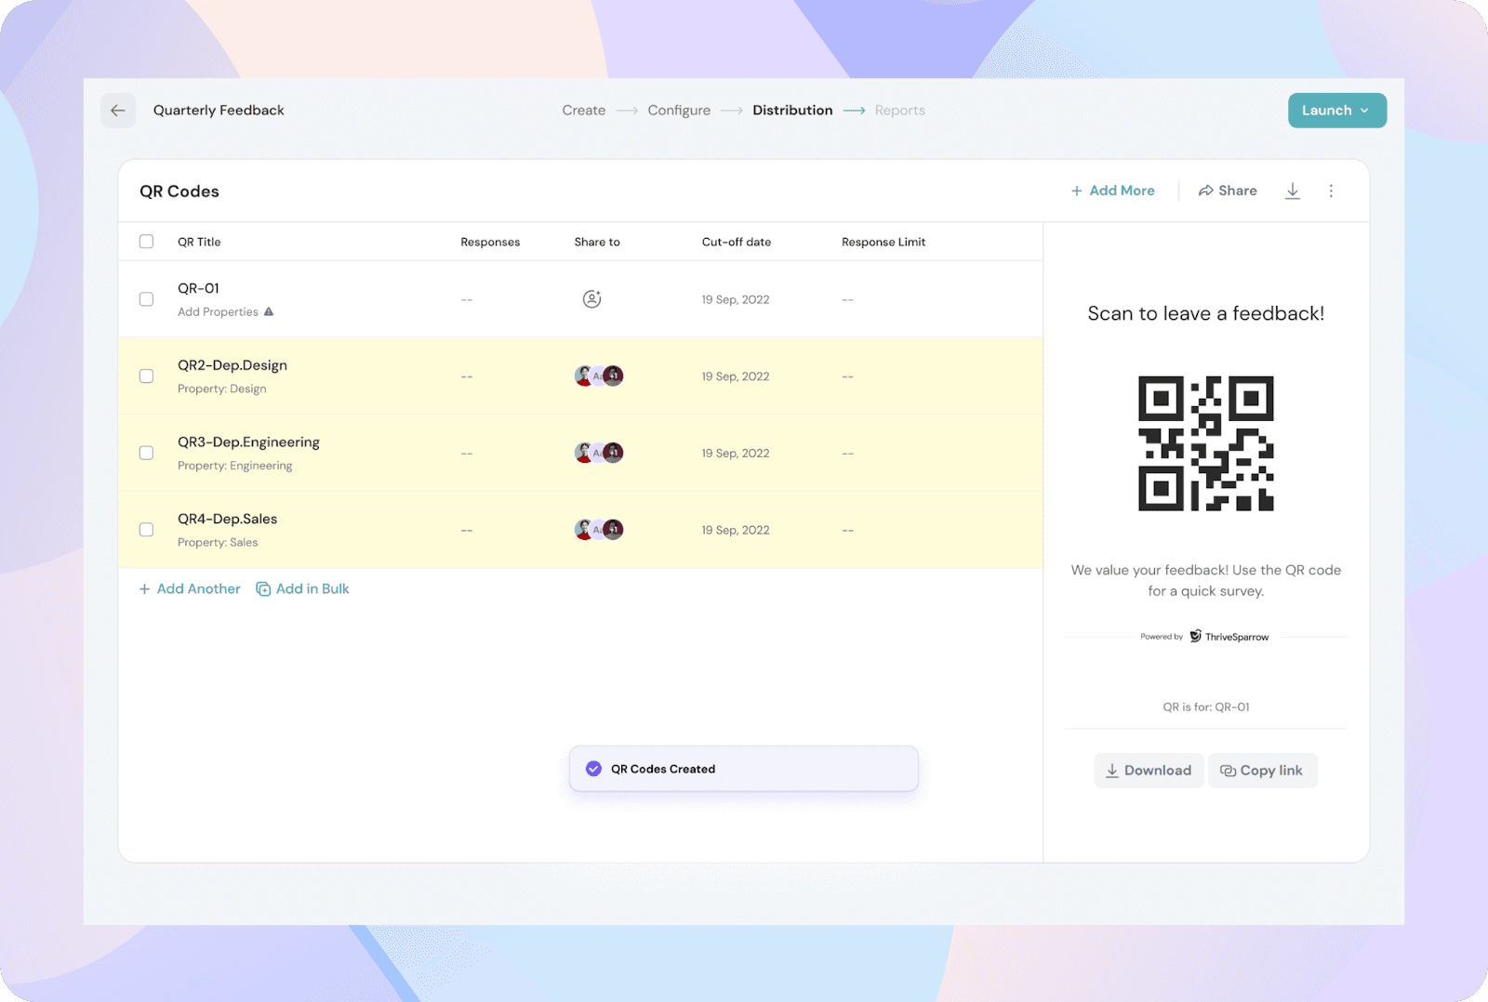Click shared avatars on QR4-Dep.Sales row

pyautogui.click(x=598, y=530)
